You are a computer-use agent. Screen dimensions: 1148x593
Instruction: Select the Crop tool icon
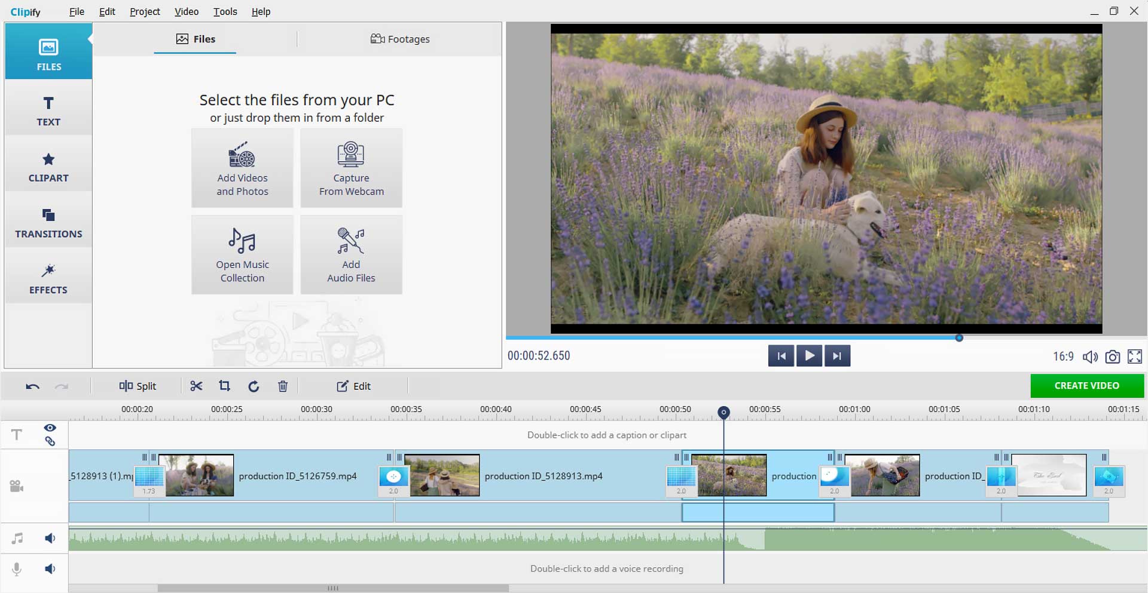pos(225,386)
